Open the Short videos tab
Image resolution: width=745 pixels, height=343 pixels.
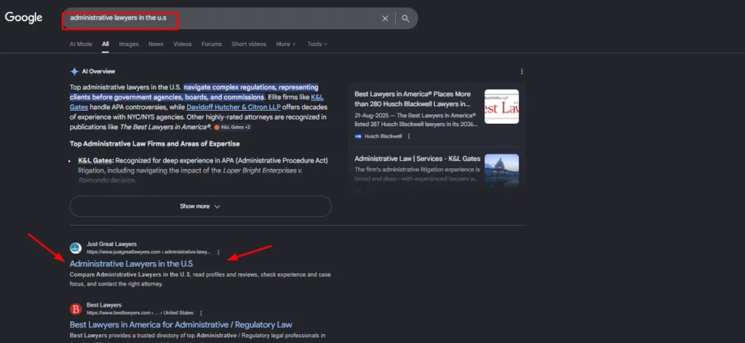click(249, 44)
